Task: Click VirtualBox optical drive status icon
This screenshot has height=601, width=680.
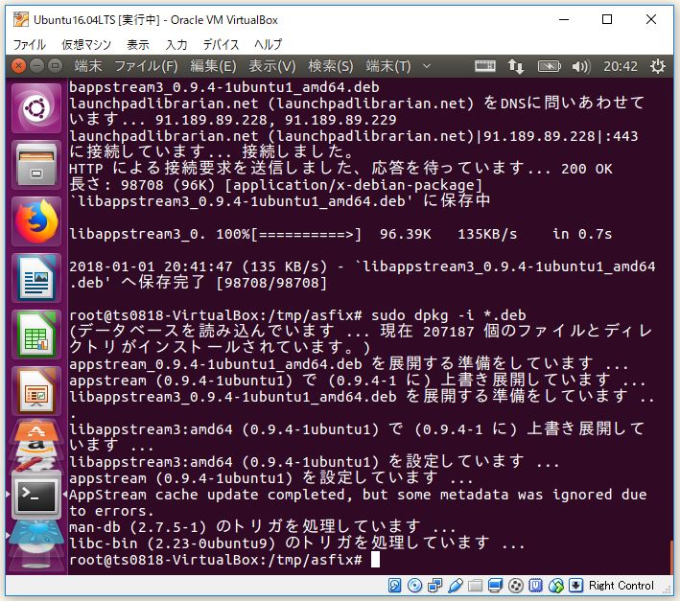Action: coord(415,586)
